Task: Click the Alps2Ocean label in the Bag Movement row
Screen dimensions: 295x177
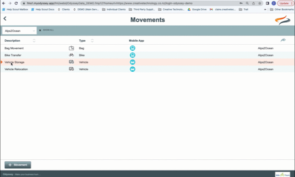Action: (265, 48)
